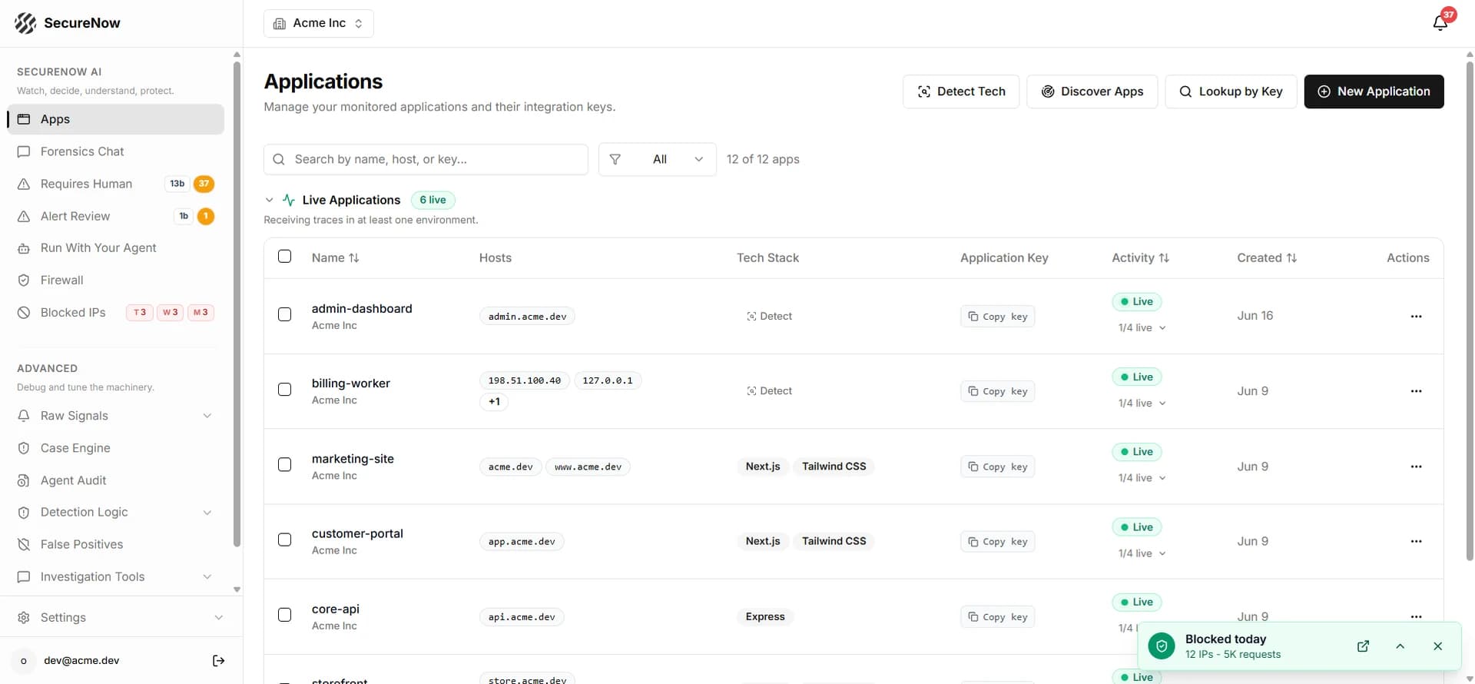The image size is (1475, 684).
Task: Click the filter funnel icon
Action: 615,159
